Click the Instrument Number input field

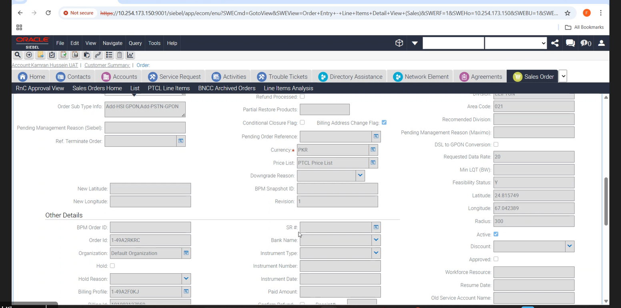tap(340, 266)
